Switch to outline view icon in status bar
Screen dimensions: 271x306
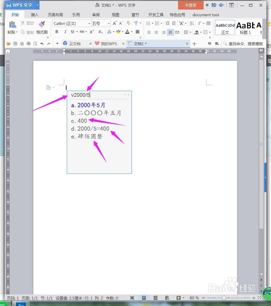pos(156,298)
